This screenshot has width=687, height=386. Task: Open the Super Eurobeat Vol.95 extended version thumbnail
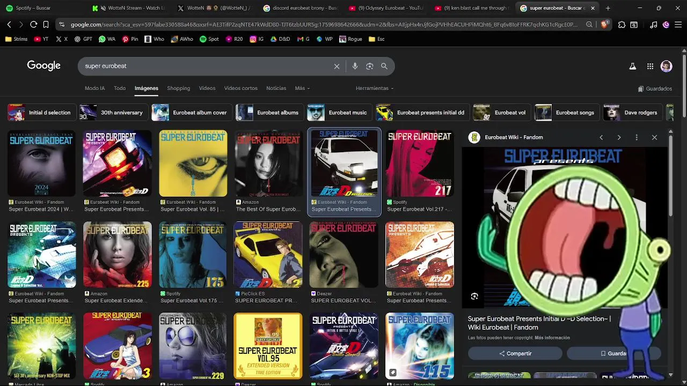(x=268, y=346)
